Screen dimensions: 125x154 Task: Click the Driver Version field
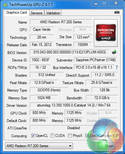point(74,105)
